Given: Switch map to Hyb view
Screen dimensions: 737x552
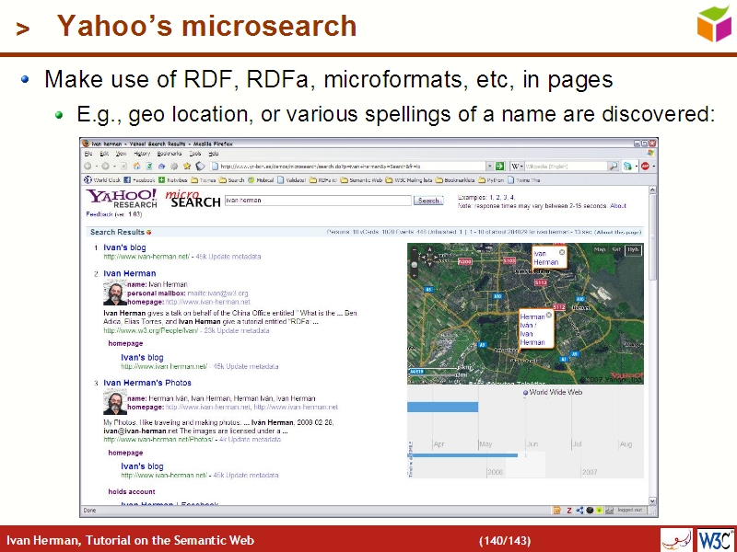Looking at the screenshot, I should [633, 249].
